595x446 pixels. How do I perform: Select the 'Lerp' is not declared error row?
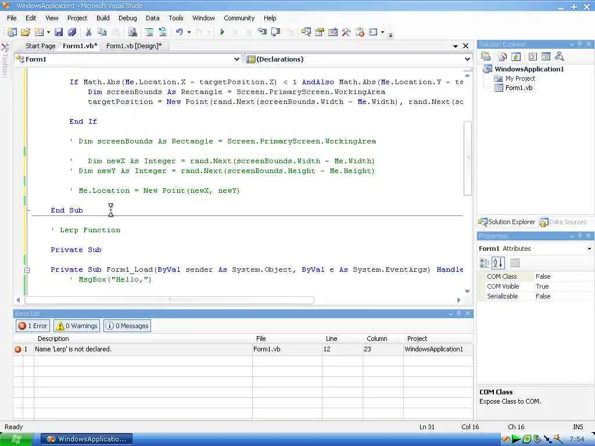(x=243, y=349)
